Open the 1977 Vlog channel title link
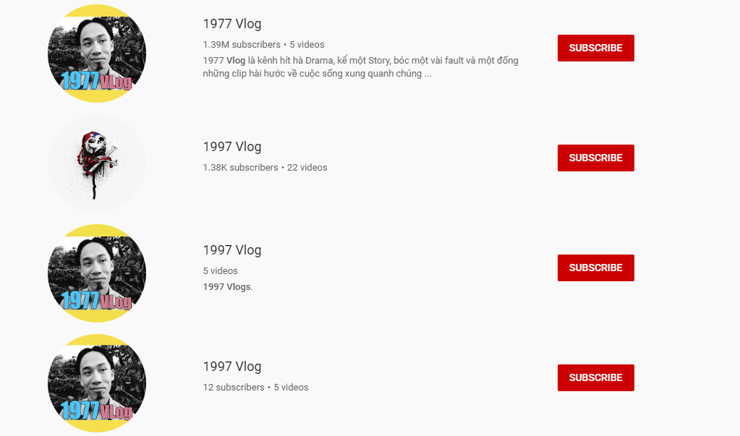 231,22
